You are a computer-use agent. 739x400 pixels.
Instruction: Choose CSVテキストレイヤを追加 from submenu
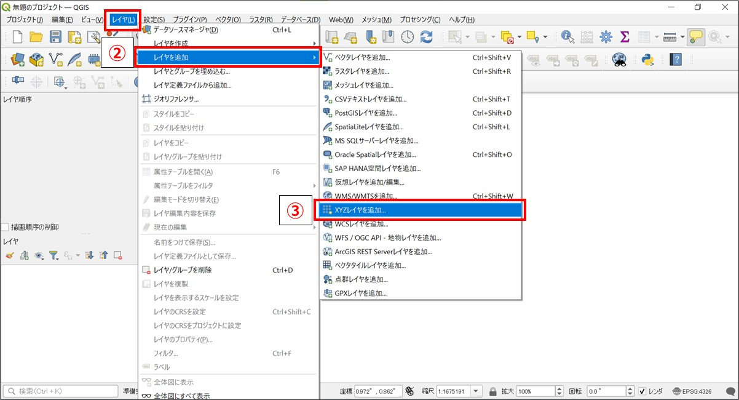(421, 99)
